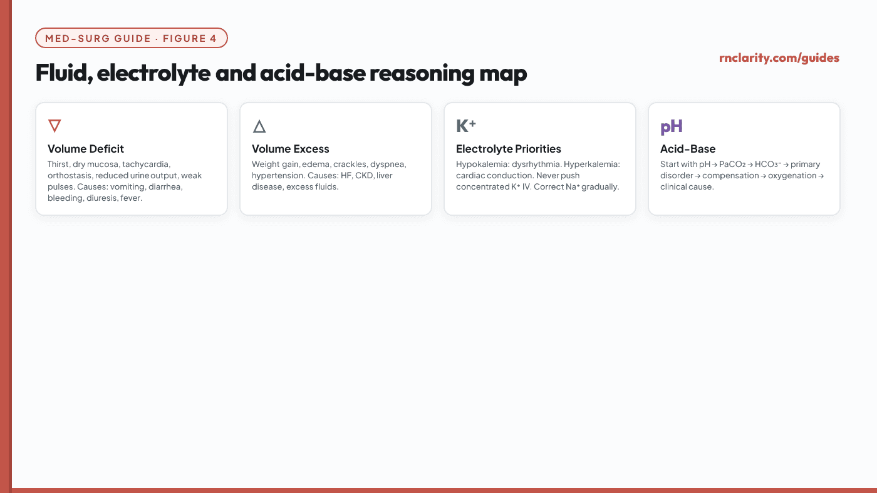Select the Volume Excess card heading

(x=291, y=149)
